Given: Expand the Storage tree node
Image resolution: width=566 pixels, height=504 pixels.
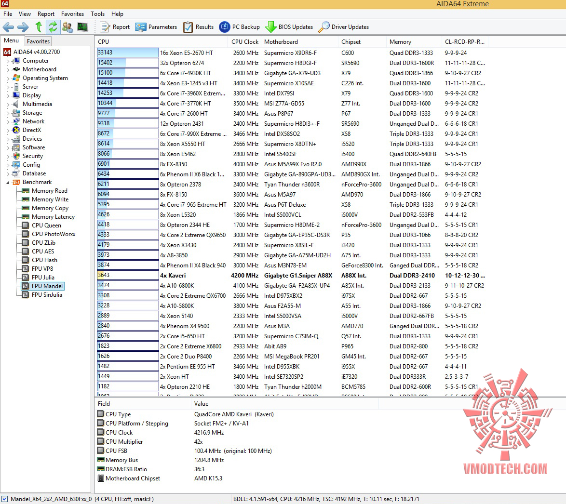Looking at the screenshot, I should pyautogui.click(x=8, y=113).
